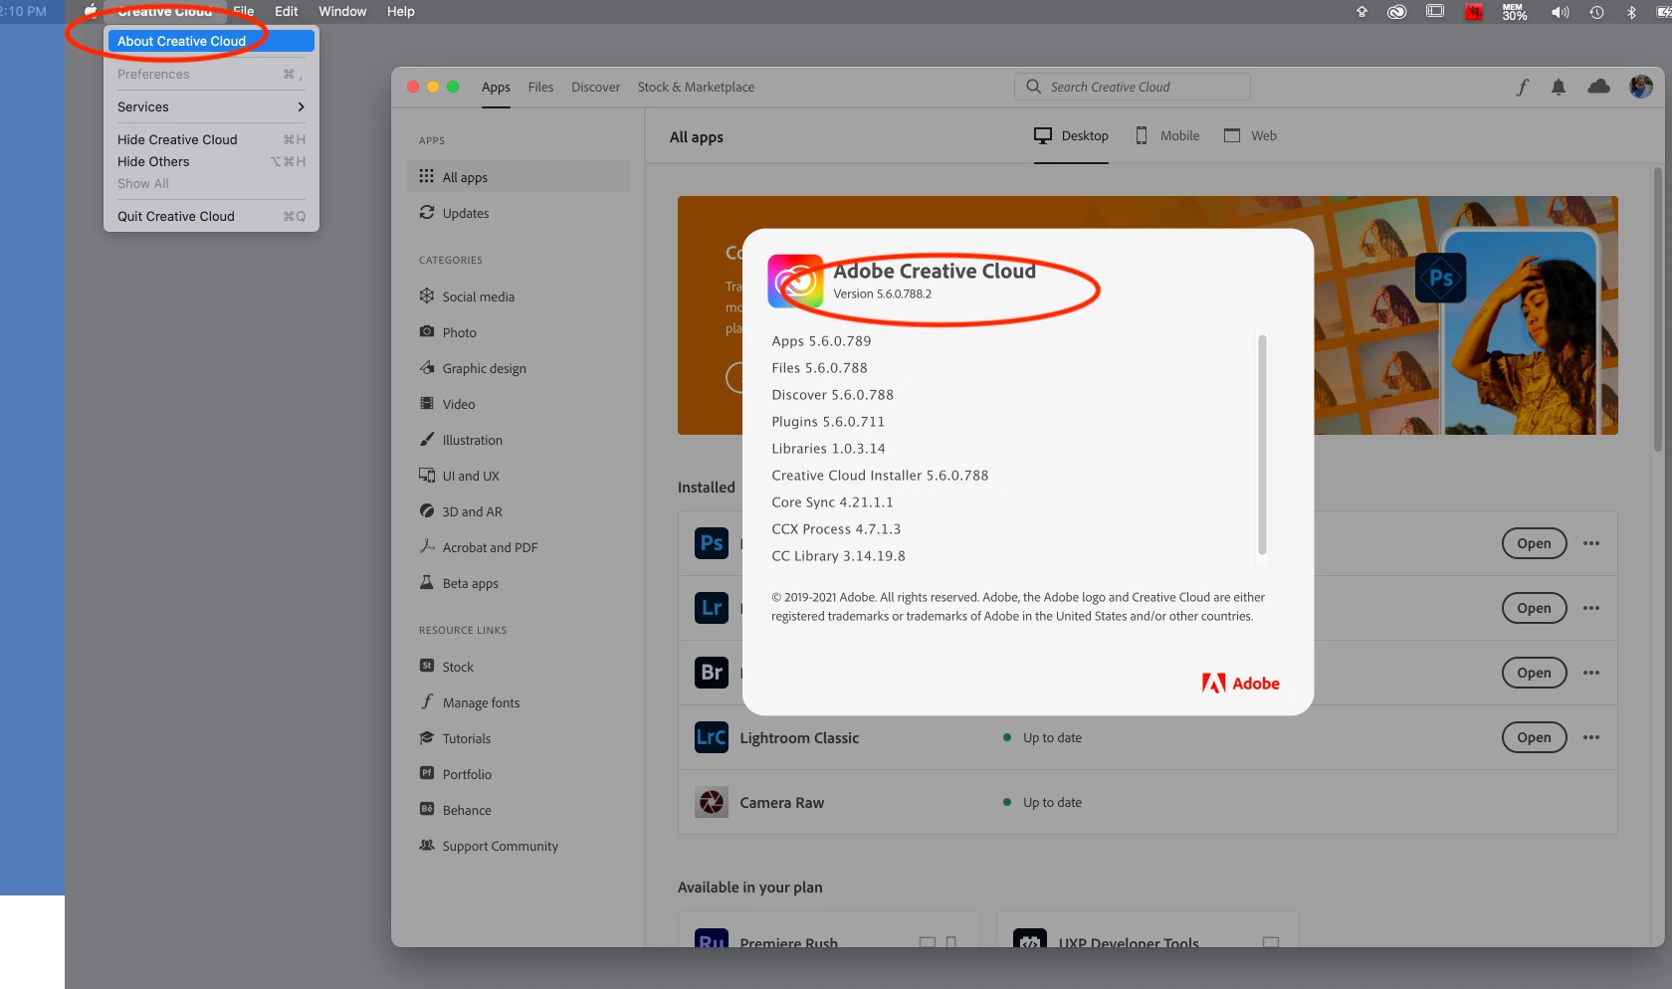Screen dimensions: 1672x989
Task: Click the Photoshop app icon in Installed list
Action: [712, 543]
